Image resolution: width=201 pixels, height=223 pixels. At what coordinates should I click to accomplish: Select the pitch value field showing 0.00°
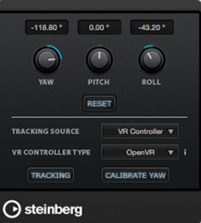[x=99, y=27]
